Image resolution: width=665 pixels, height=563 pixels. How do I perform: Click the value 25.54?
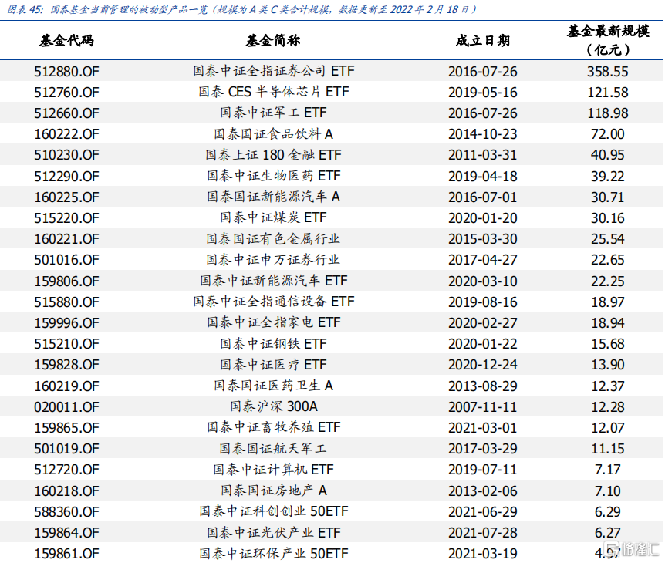(x=607, y=238)
